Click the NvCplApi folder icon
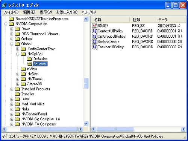This screenshot has width=188, height=141. pyautogui.click(x=23, y=54)
